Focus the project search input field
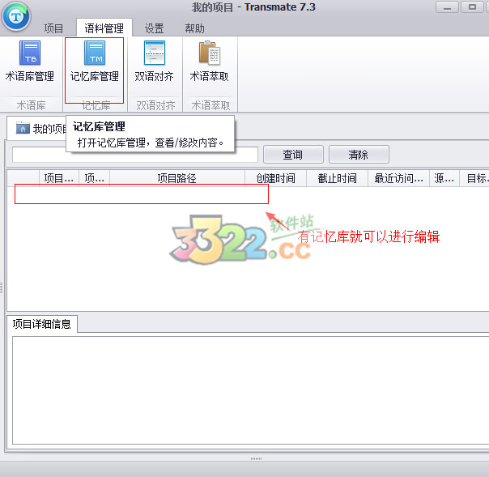 135,155
